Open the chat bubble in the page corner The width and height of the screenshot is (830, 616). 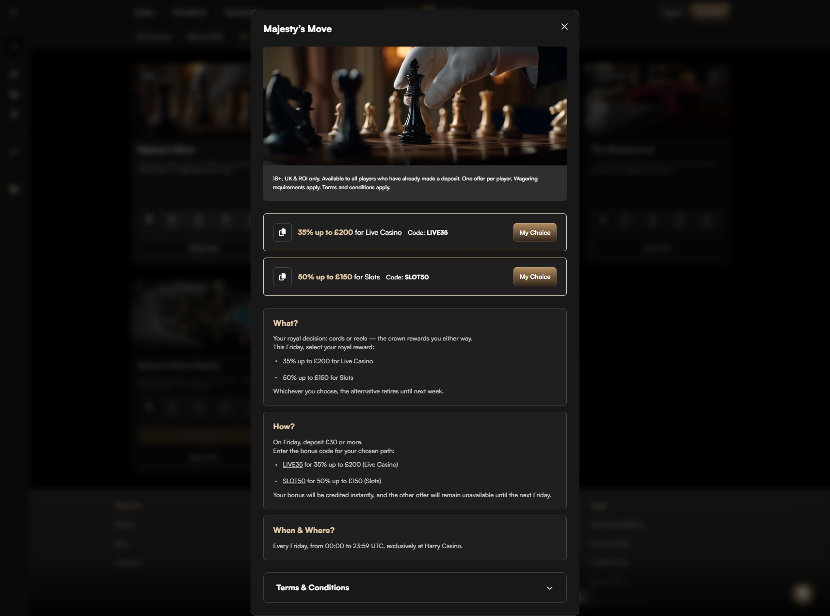coord(802,593)
